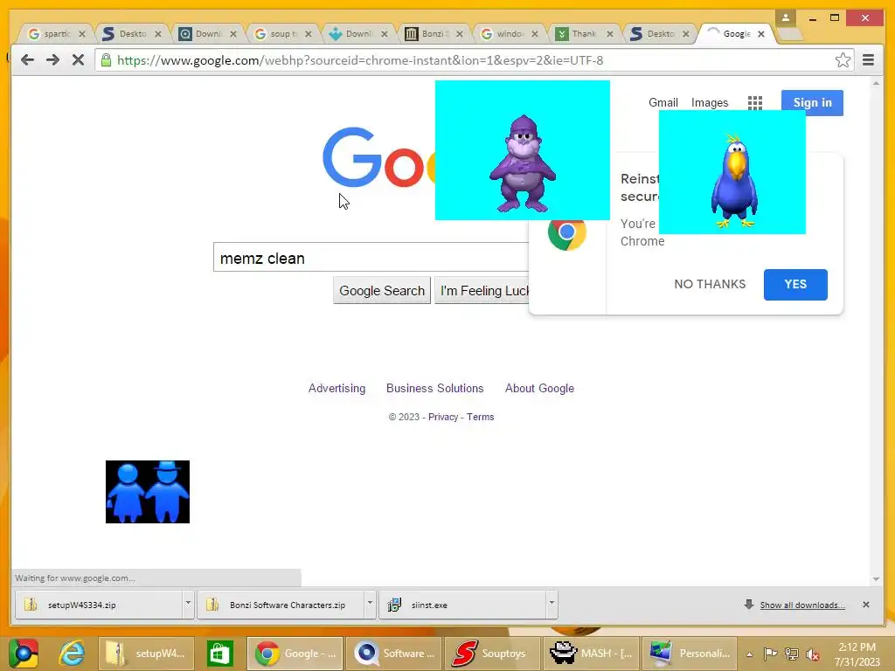Switch to Personalization taskbar window
Screen dimensions: 895x671
[690, 654]
